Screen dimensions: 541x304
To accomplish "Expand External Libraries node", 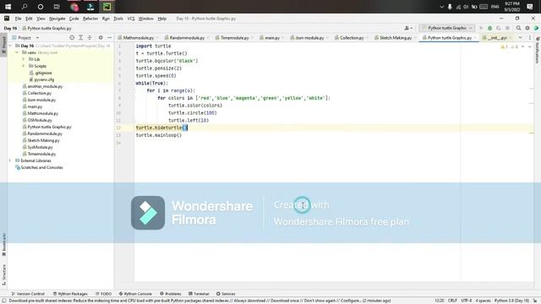I will (x=10, y=160).
